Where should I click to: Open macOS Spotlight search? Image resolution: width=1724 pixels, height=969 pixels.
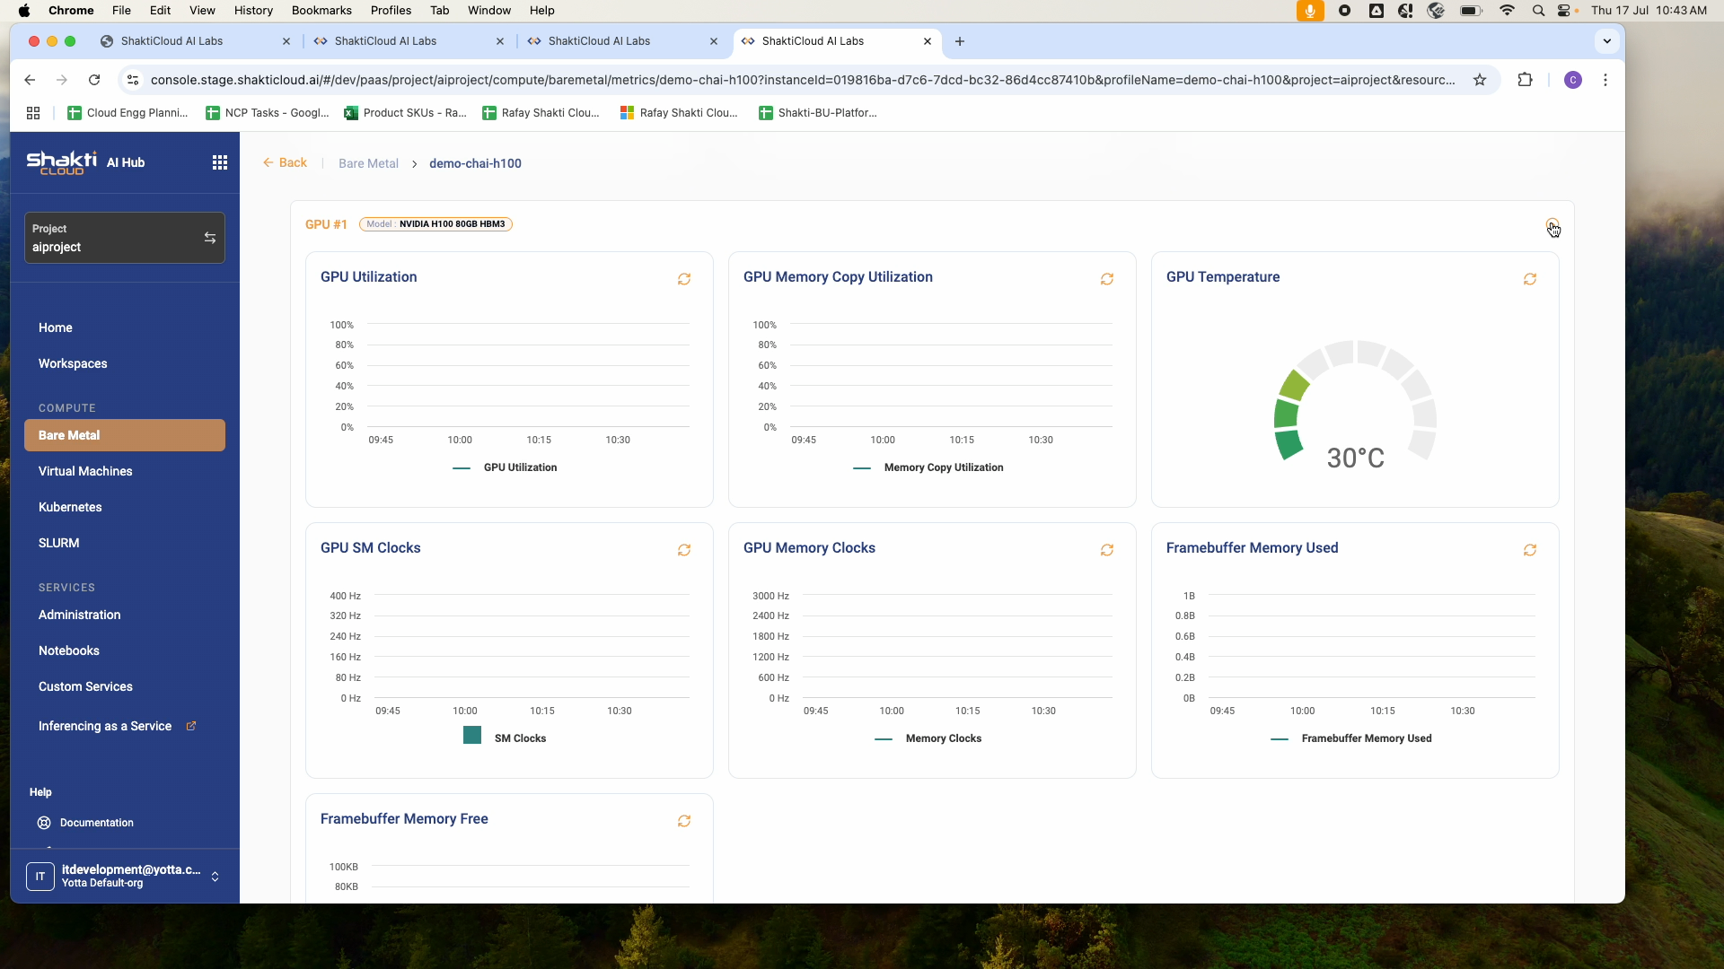(x=1538, y=11)
